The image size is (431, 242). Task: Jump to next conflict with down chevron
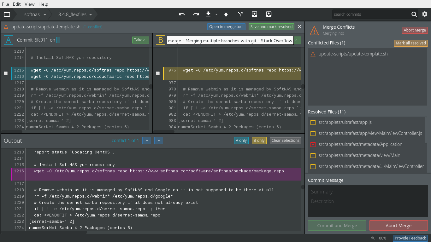pos(159,141)
